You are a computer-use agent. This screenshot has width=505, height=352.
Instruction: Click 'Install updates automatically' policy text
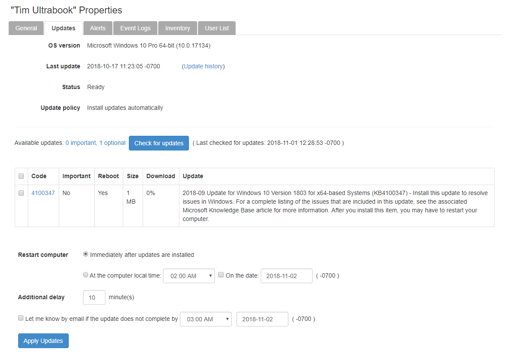[125, 108]
